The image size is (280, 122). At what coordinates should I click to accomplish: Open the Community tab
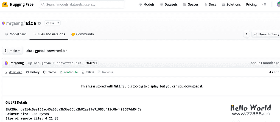(x=82, y=34)
